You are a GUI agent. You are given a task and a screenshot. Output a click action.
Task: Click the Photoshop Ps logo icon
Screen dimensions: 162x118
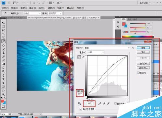(x=3, y=3)
